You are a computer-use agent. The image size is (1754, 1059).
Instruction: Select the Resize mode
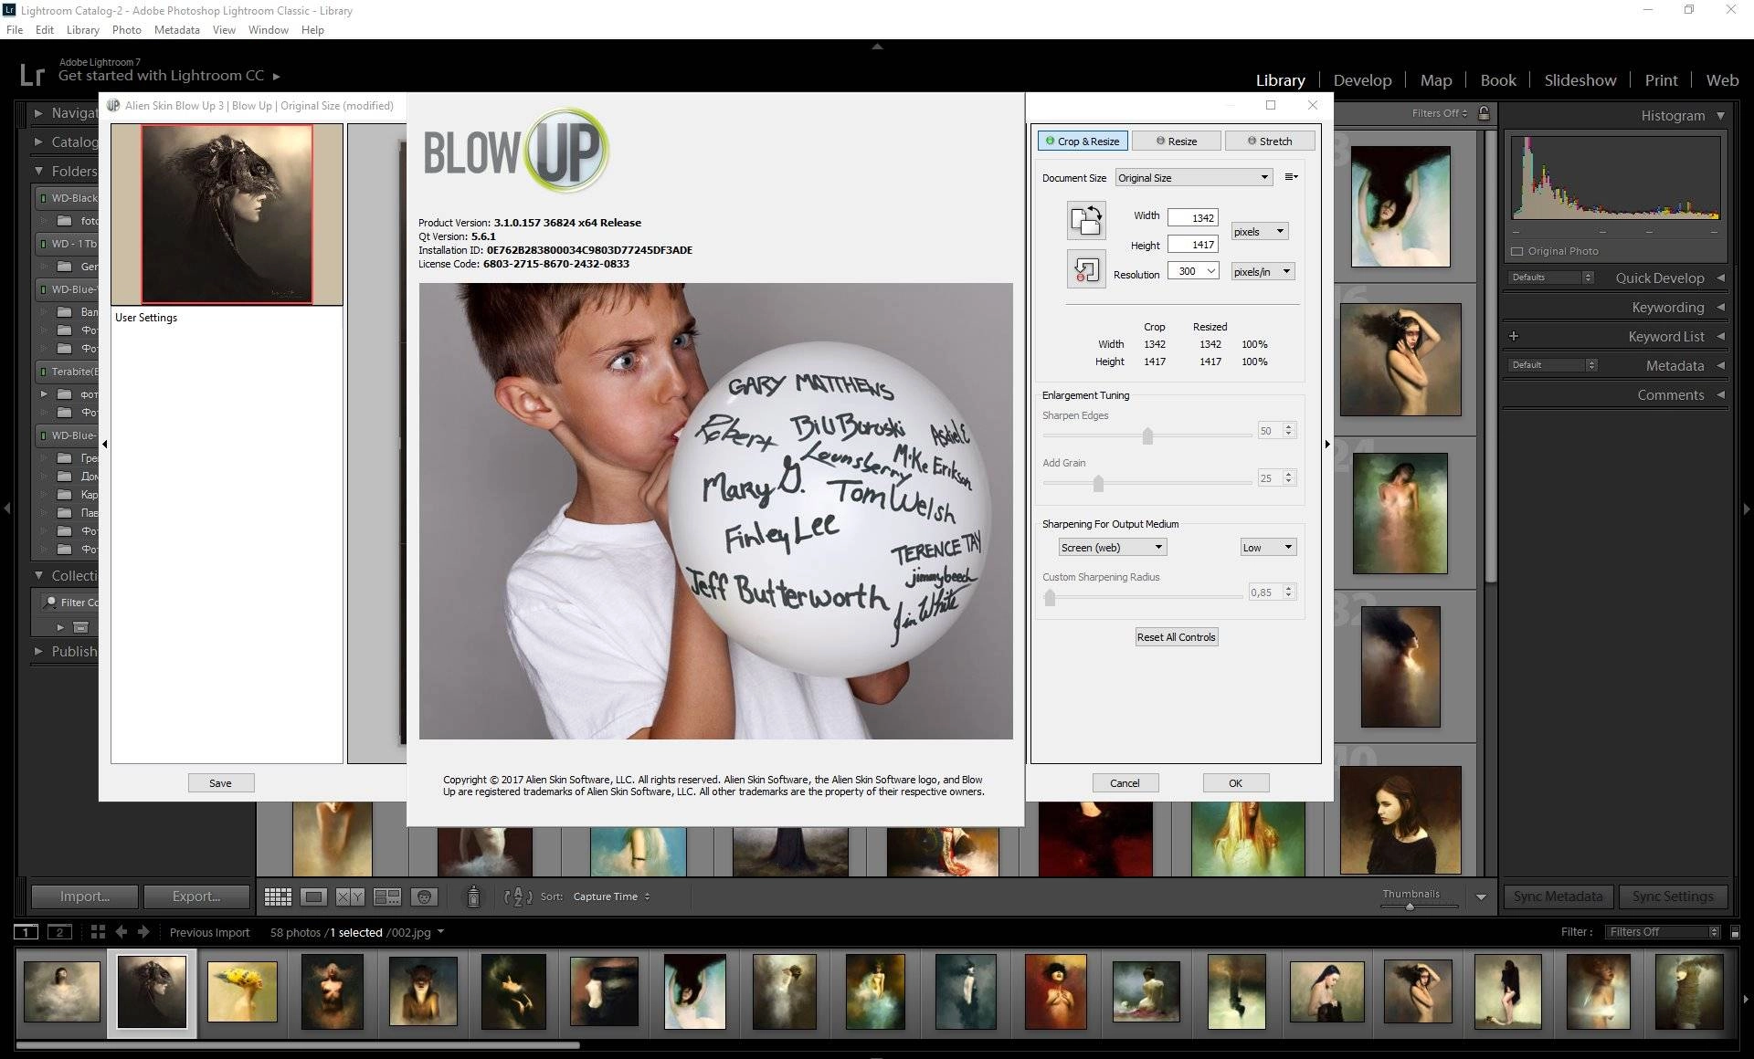[x=1176, y=141]
